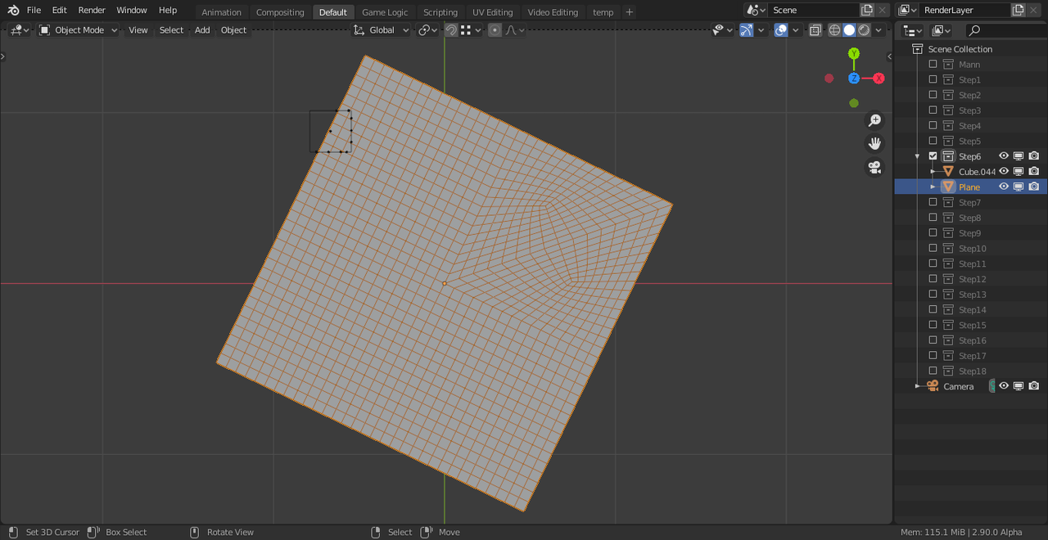Switch to UV Editing workspace tab
The width and height of the screenshot is (1048, 540).
[492, 12]
